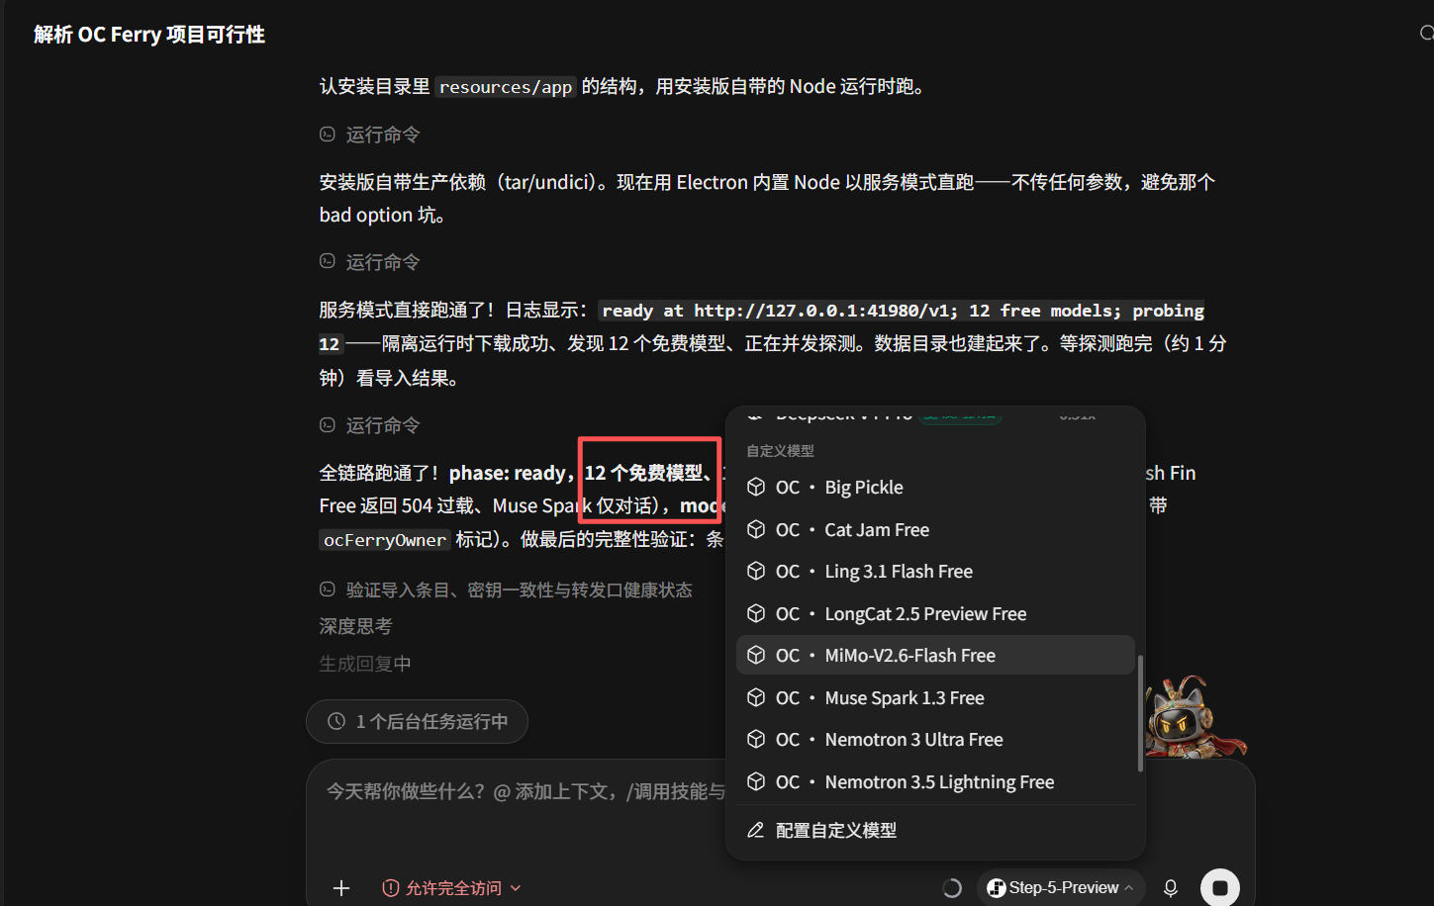Viewport: 1434px width, 906px height.
Task: Click the robot cat mascot image
Action: [x=1195, y=717]
